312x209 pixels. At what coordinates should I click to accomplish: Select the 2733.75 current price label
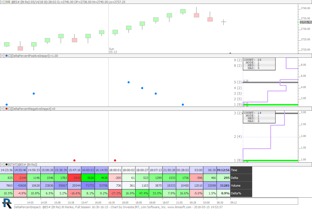(x=306, y=22)
